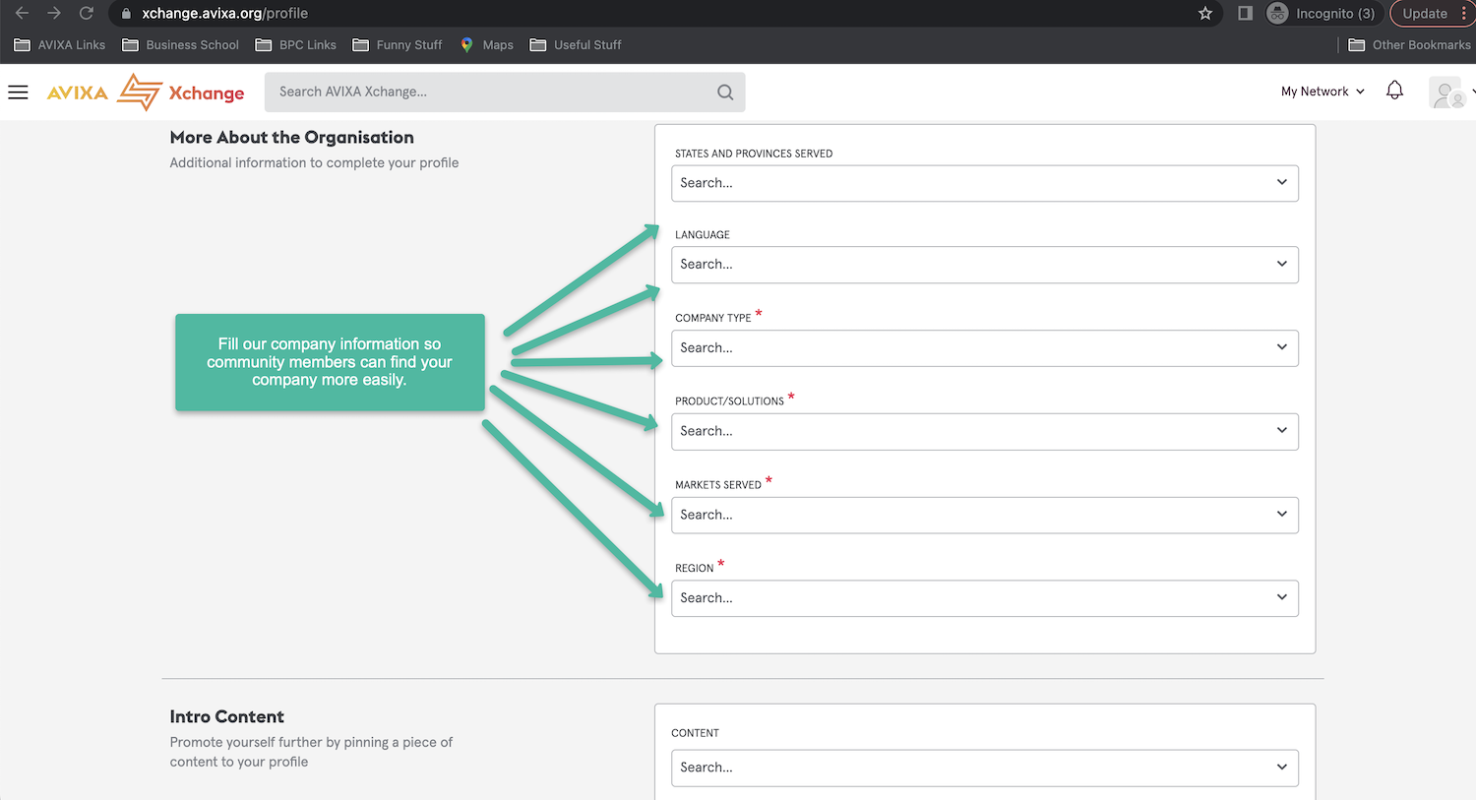Open the notifications bell

click(x=1394, y=91)
